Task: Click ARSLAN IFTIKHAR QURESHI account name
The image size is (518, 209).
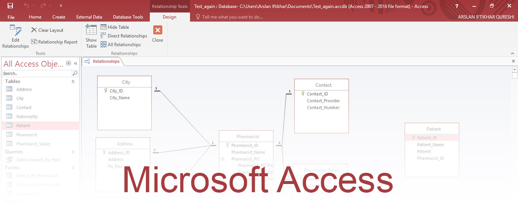Action: click(x=486, y=17)
